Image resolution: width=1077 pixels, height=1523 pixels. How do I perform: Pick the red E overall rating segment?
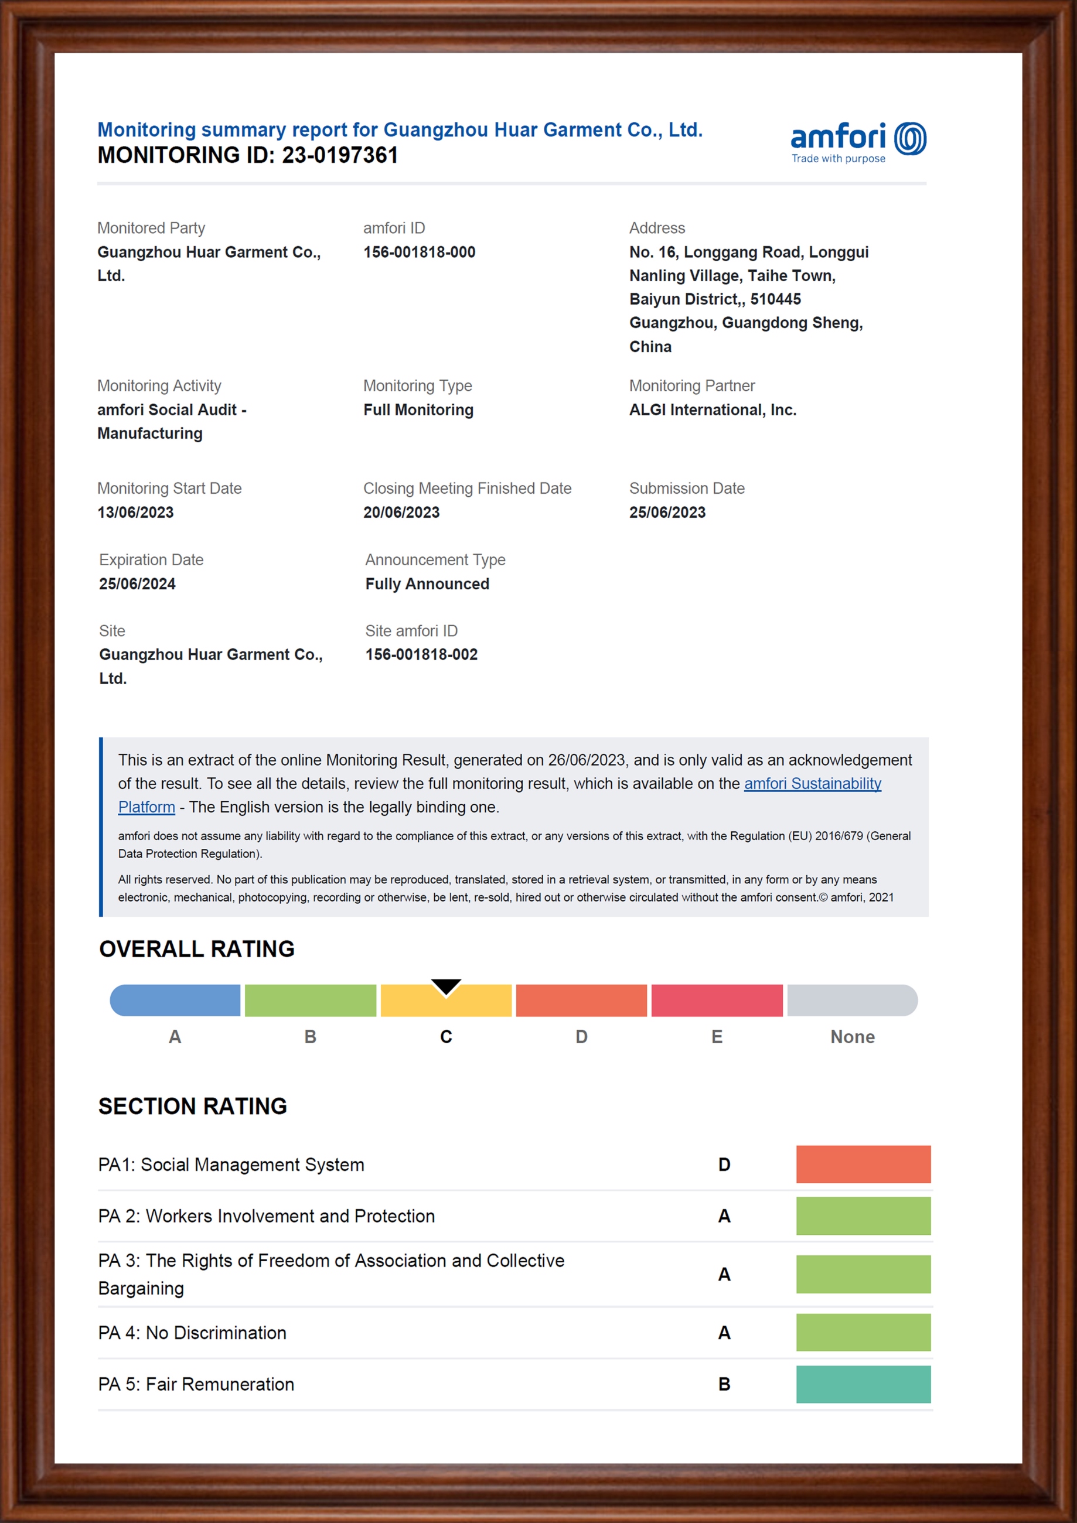717,1000
